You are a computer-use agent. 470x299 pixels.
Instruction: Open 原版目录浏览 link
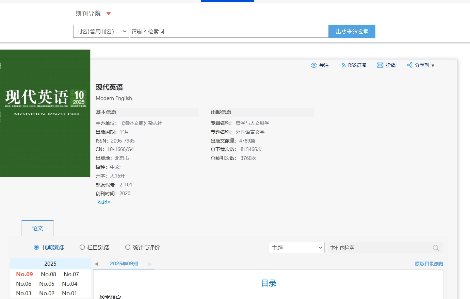click(429, 264)
